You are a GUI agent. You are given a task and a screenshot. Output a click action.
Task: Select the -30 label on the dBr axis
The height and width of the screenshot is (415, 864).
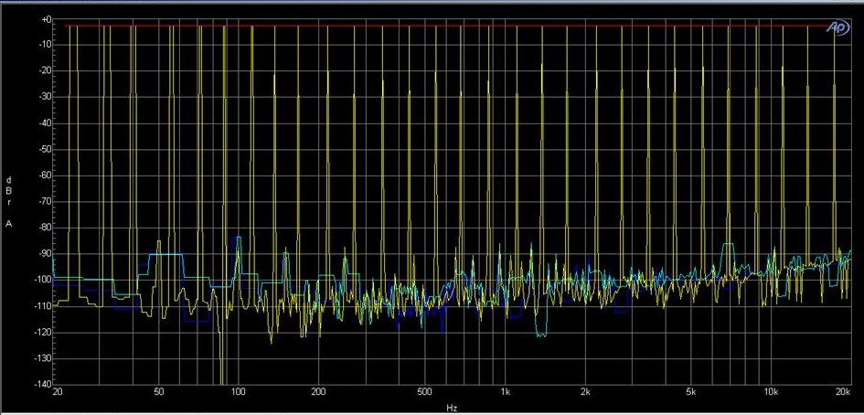(x=45, y=97)
